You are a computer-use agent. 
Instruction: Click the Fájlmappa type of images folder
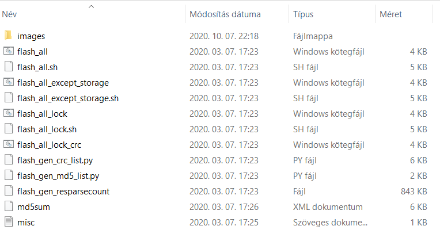click(x=313, y=36)
